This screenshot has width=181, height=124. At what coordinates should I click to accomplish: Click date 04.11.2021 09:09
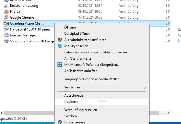tap(90, 18)
